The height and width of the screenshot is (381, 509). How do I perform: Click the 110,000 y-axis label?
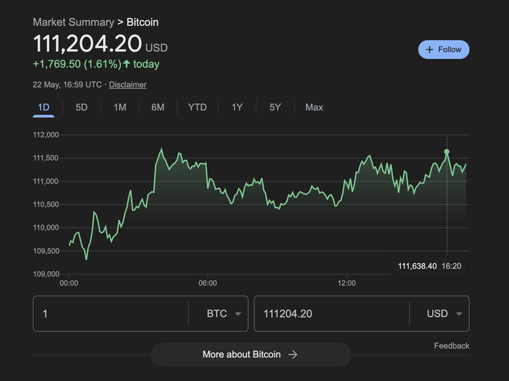46,227
